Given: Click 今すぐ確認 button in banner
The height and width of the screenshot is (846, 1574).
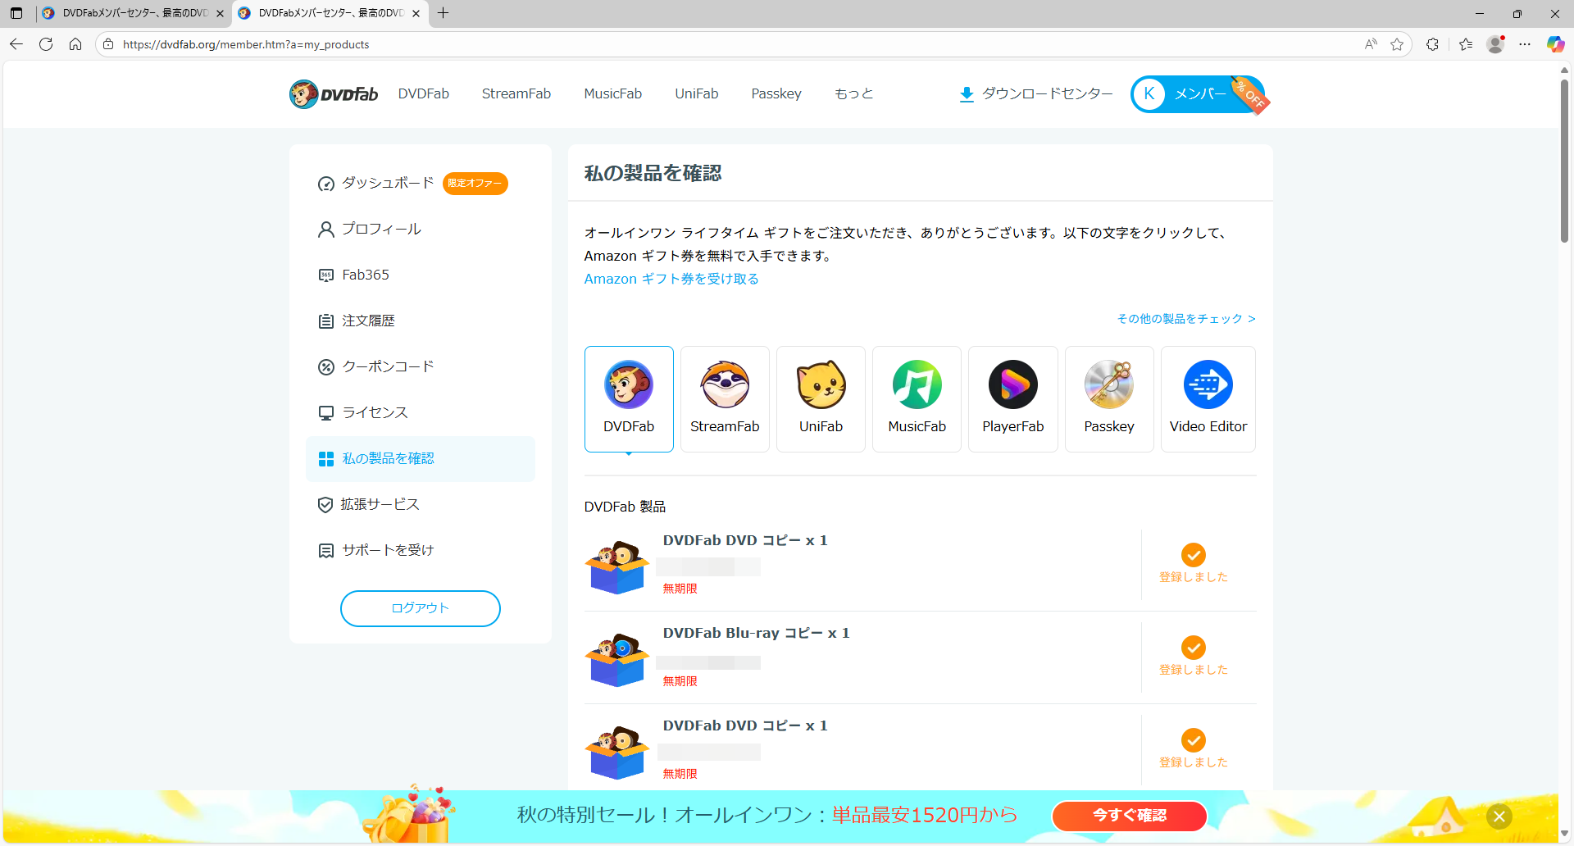Looking at the screenshot, I should point(1129,816).
